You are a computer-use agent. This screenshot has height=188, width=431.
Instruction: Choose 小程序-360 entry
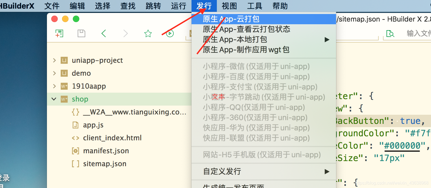264,117
